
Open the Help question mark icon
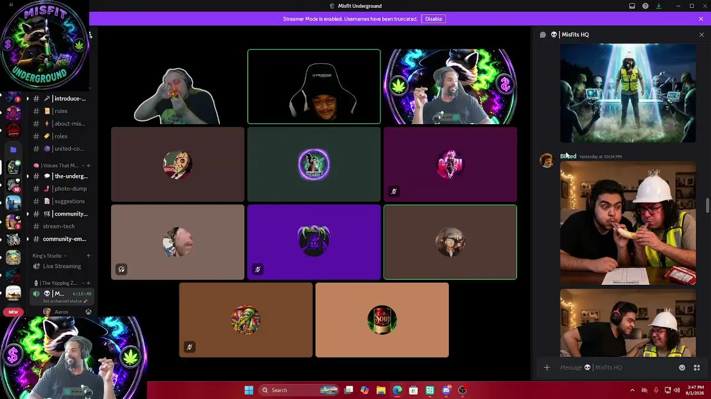[x=645, y=6]
